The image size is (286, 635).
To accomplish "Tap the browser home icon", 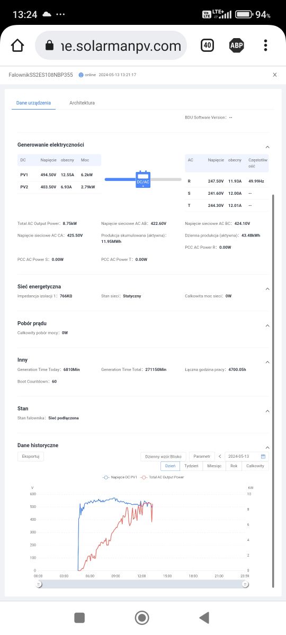I will [17, 46].
